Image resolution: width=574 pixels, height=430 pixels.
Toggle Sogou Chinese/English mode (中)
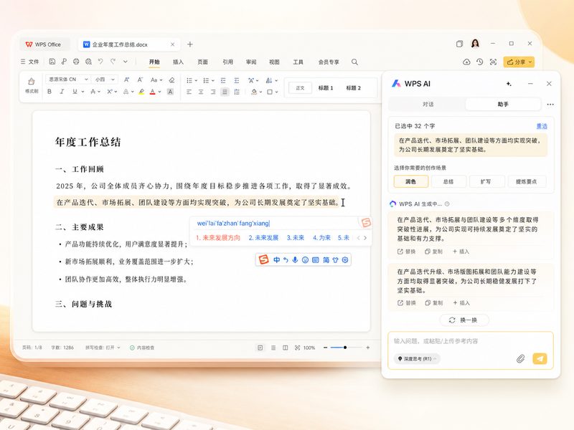click(x=276, y=260)
